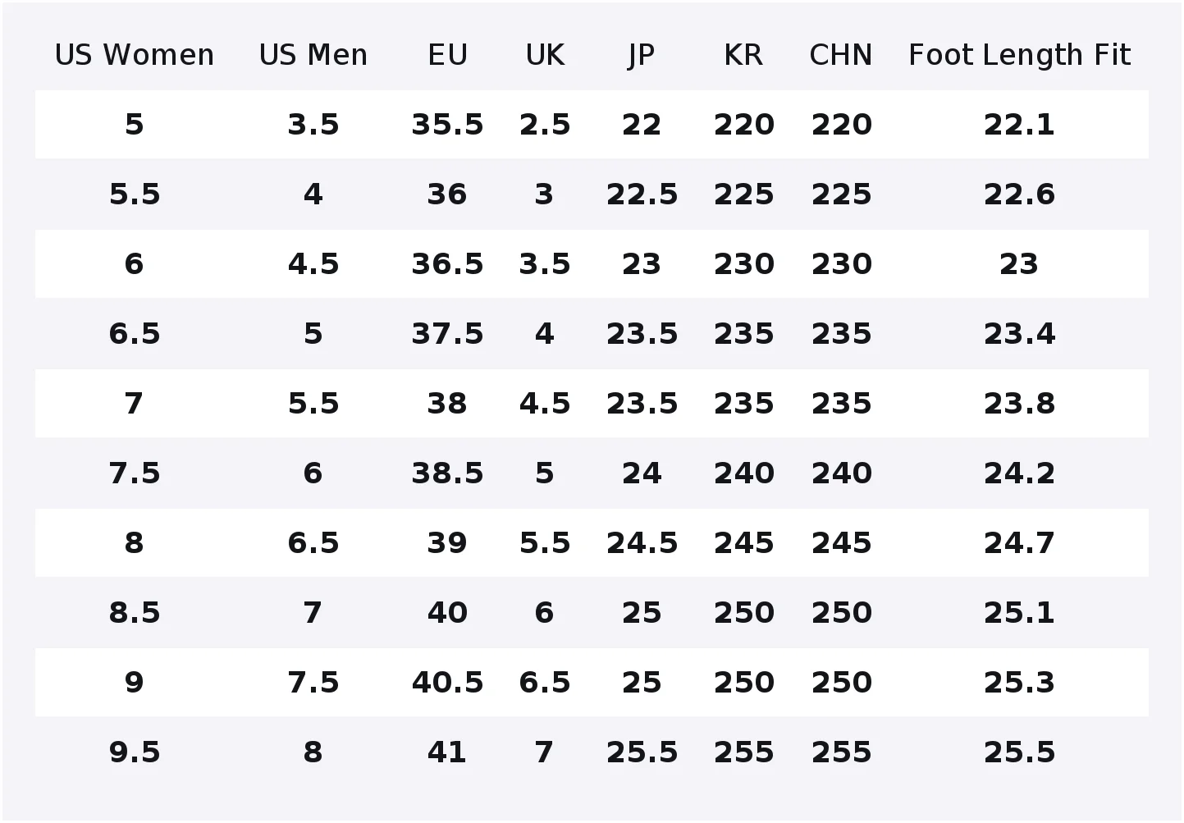This screenshot has height=823, width=1184.
Task: Click EU size 38.5 cell
Action: (447, 473)
